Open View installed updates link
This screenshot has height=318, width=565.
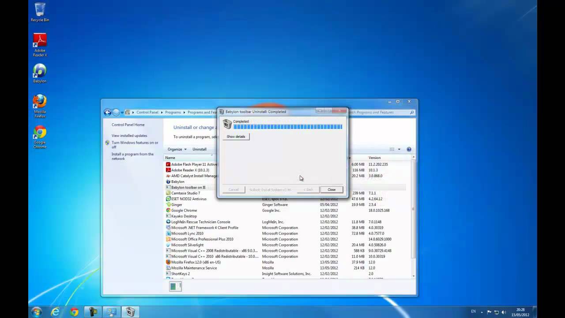129,136
